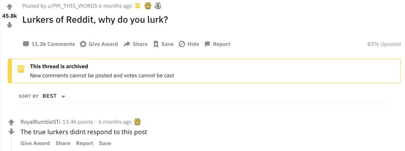
Task: Upvote RoyalRumbleSTi's comment
Action: point(11,122)
